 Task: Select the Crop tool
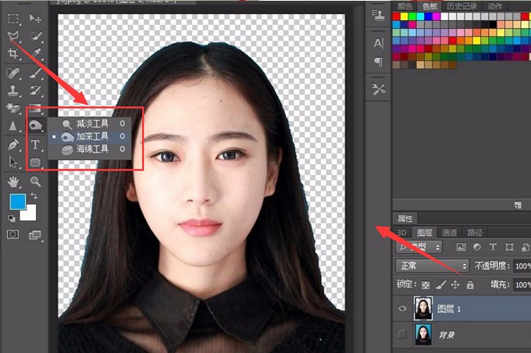click(x=13, y=53)
